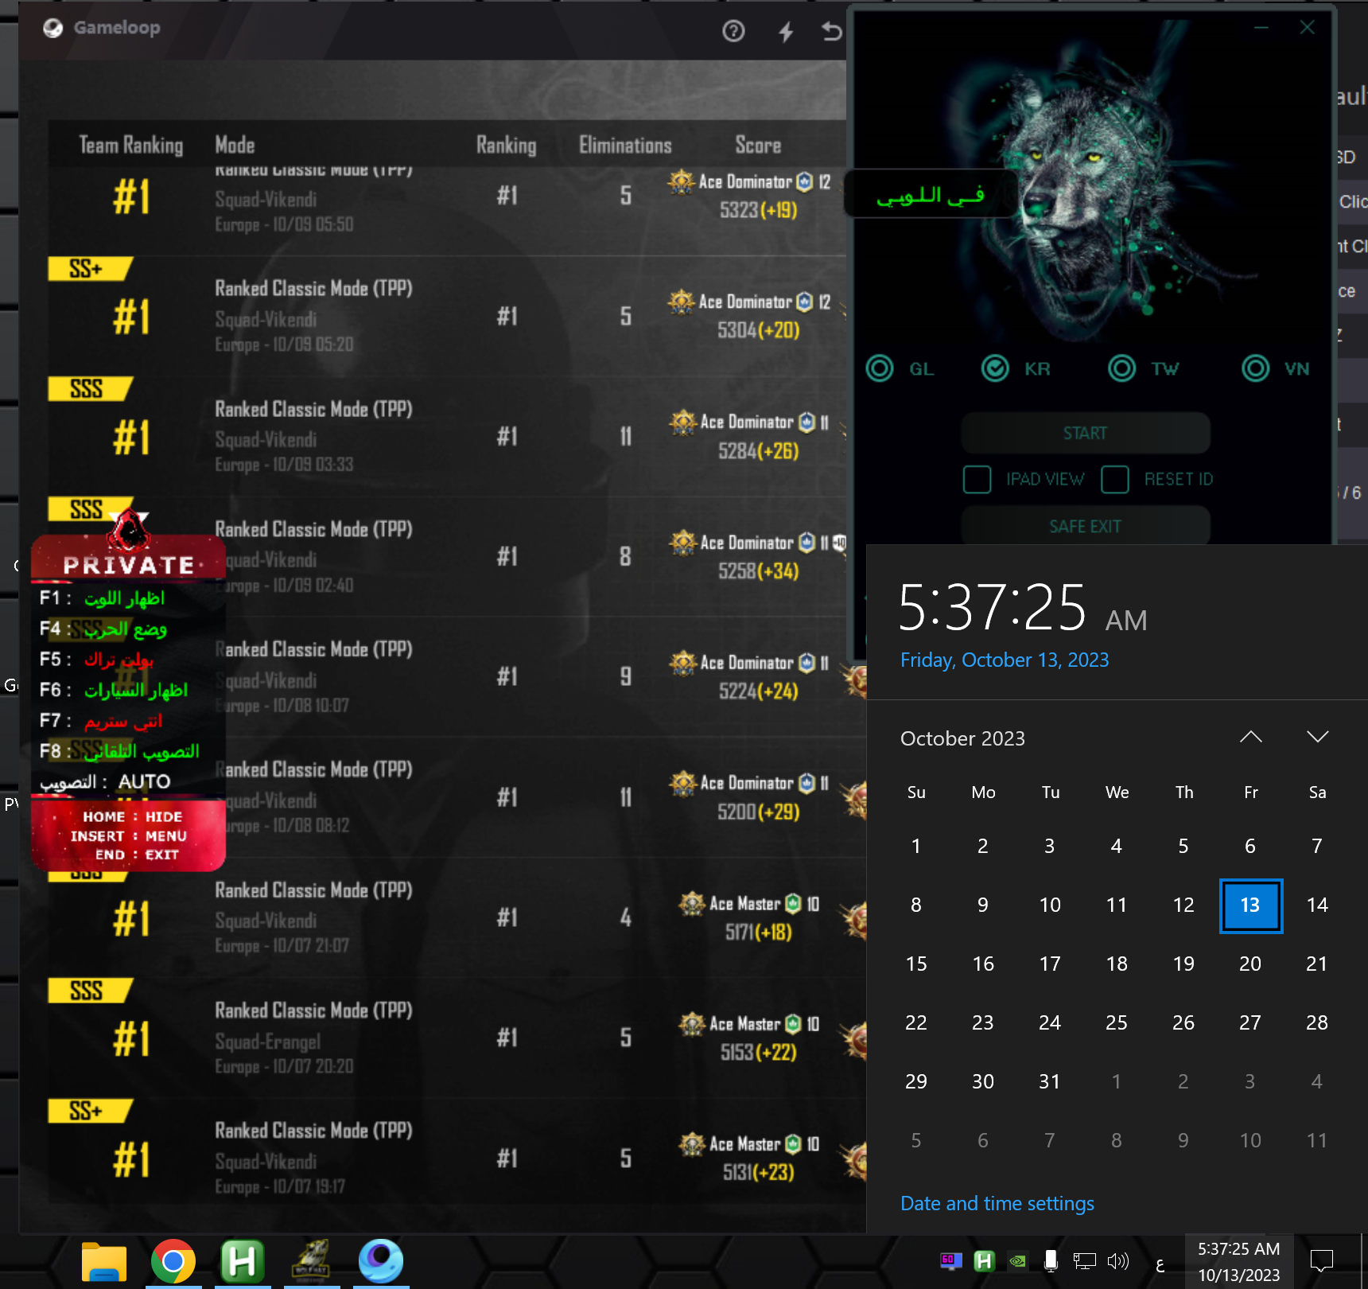Image resolution: width=1368 pixels, height=1289 pixels.
Task: Select the VN region radio option
Action: tap(1256, 368)
